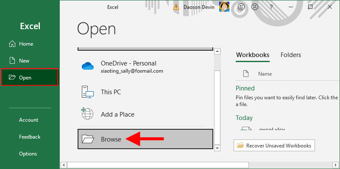Sort by the Name column header
340x169 pixels.
pyautogui.click(x=265, y=74)
